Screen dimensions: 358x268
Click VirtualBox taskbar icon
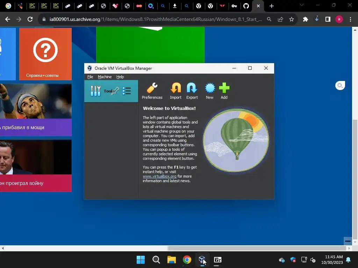(202, 260)
